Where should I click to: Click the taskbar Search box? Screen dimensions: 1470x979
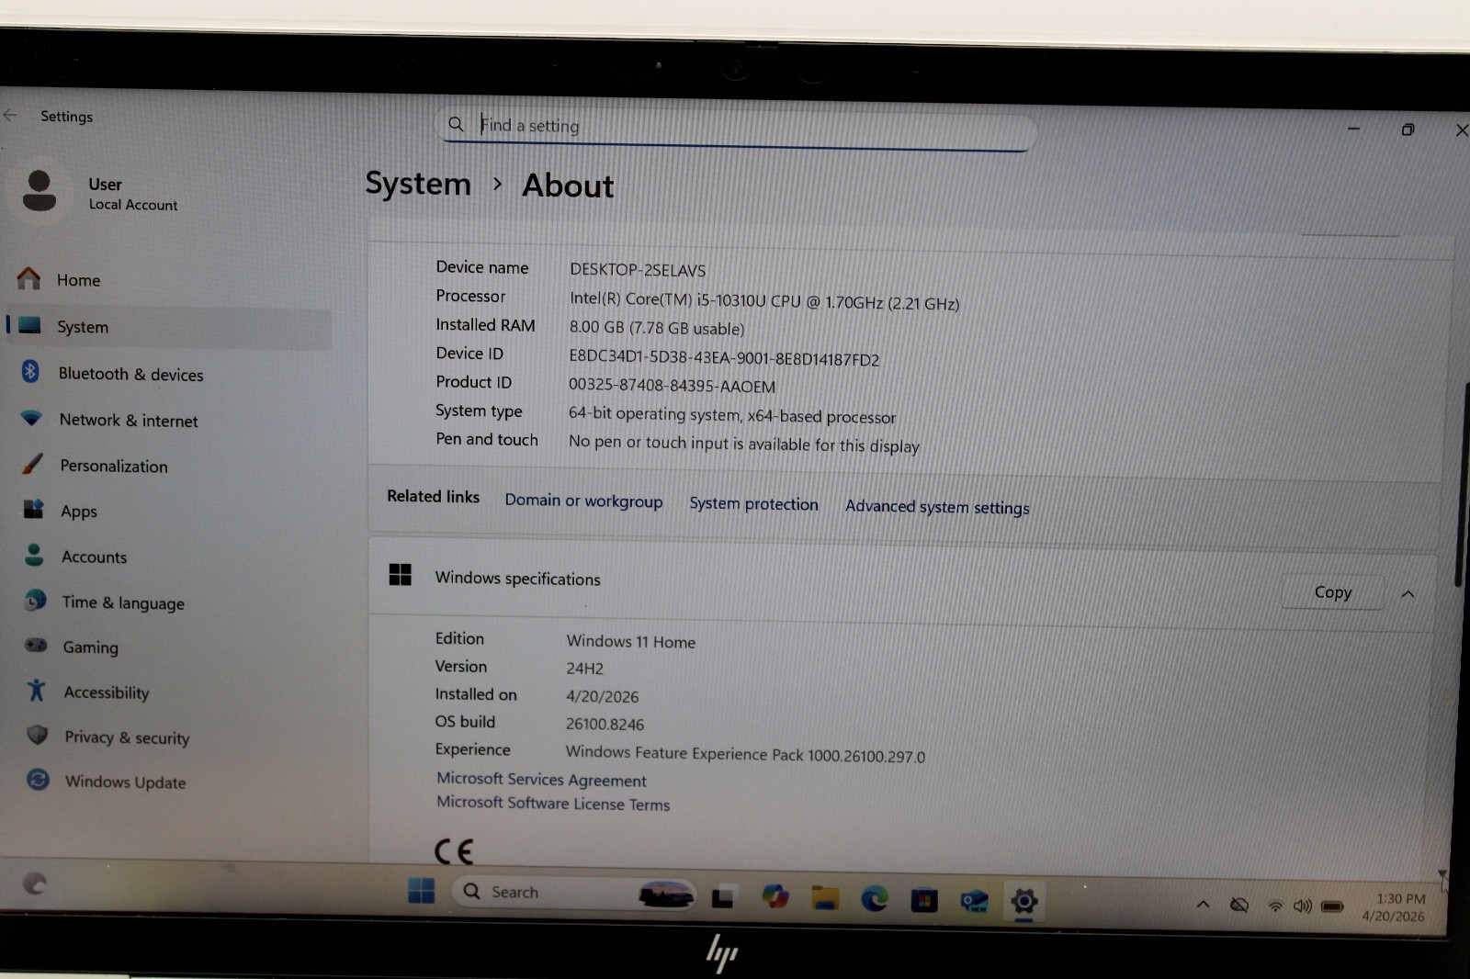click(x=574, y=893)
